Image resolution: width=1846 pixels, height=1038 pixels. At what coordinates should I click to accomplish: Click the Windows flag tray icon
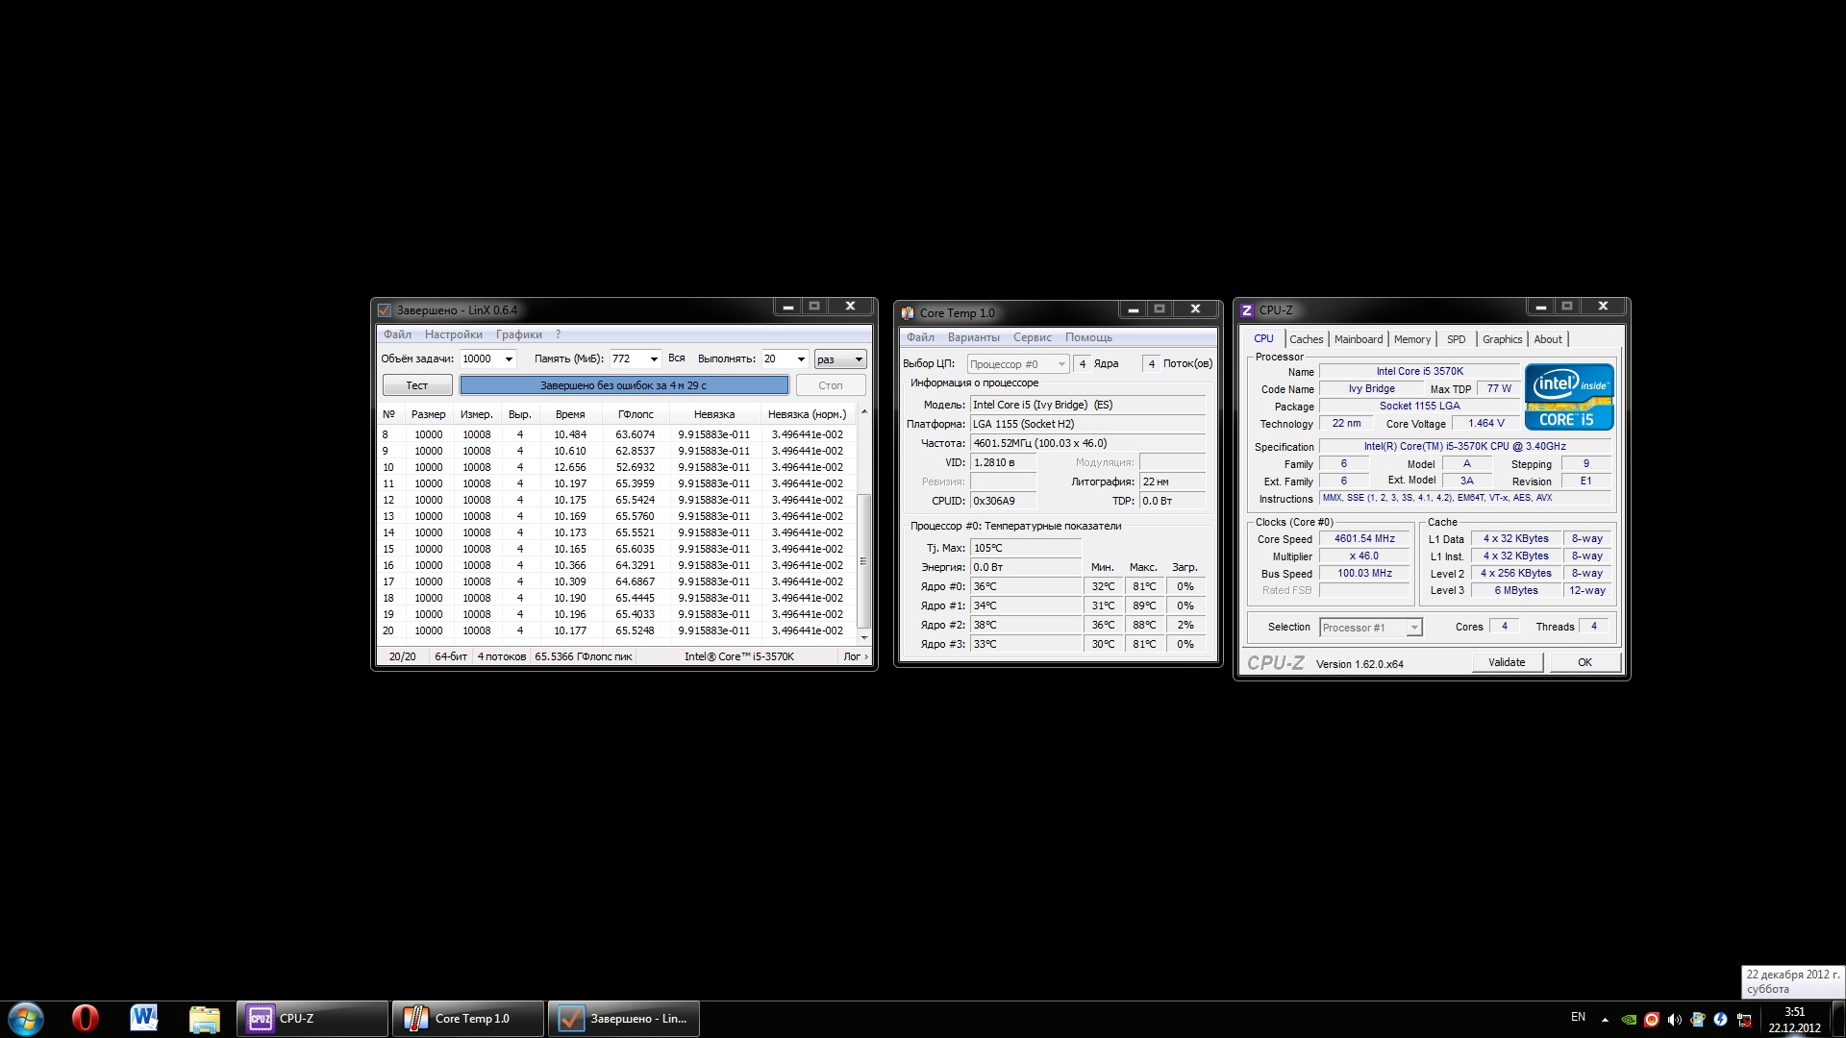point(1698,1020)
